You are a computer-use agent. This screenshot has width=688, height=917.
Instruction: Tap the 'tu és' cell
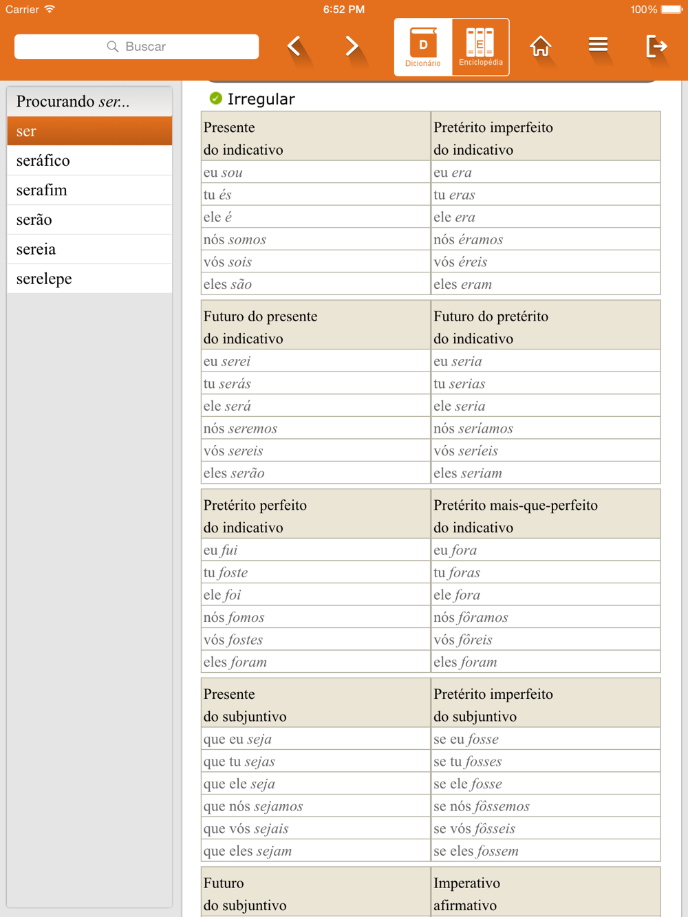pos(316,195)
